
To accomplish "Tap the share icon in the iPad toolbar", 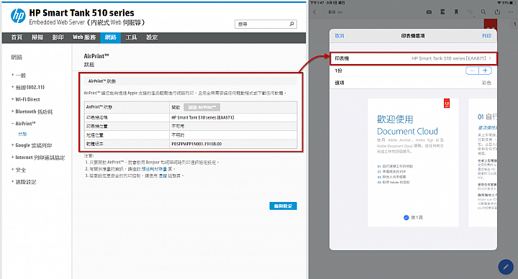I will [497, 12].
